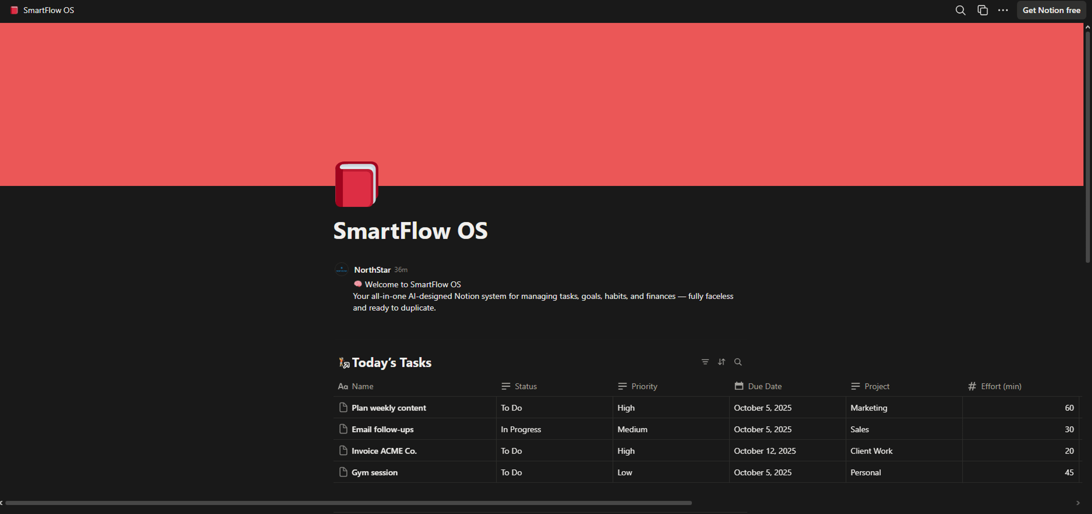Click the vertical scrollbar thumb on the right

point(1088,147)
